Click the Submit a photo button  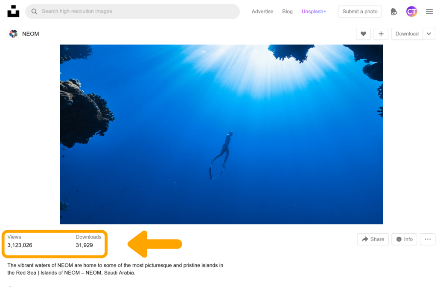coord(360,12)
